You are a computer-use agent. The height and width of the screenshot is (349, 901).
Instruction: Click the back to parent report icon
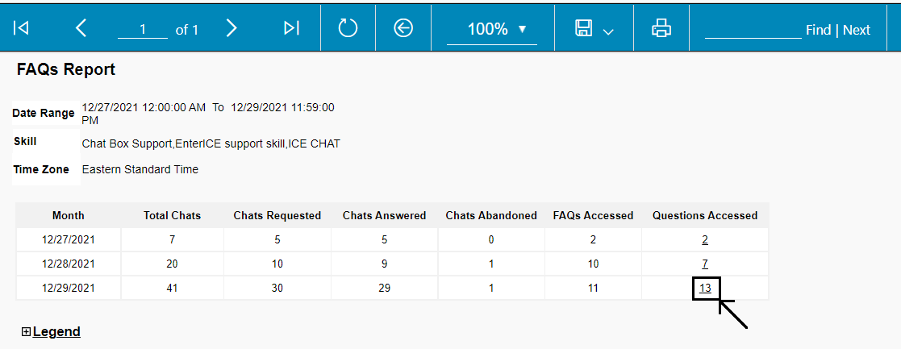403,28
